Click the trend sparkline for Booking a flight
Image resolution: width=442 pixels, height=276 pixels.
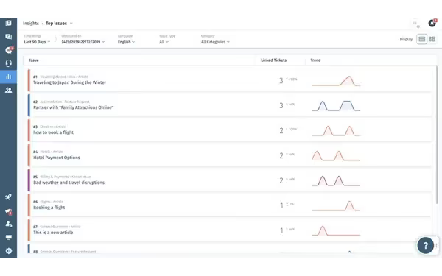point(336,205)
